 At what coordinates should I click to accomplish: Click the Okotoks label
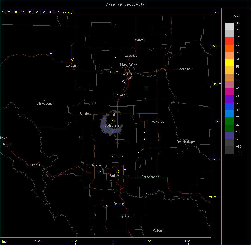coord(120,204)
